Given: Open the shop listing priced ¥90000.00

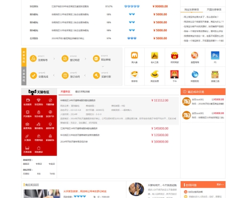Looking at the screenshot, I should (70, 6).
